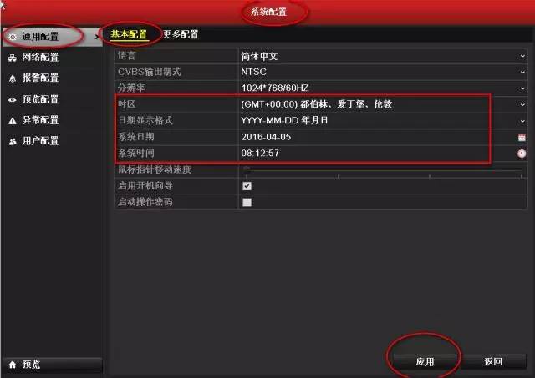Click the 应用 apply button
This screenshot has height=378, width=535.
tap(425, 361)
